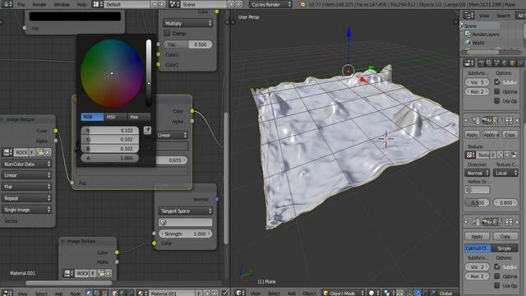The image size is (526, 296).
Task: Open the Tangent Space dropdown
Action: pyautogui.click(x=185, y=210)
